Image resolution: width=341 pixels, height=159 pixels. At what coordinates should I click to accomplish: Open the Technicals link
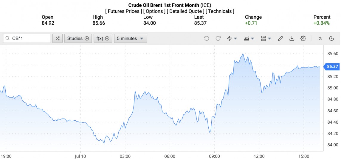220,11
